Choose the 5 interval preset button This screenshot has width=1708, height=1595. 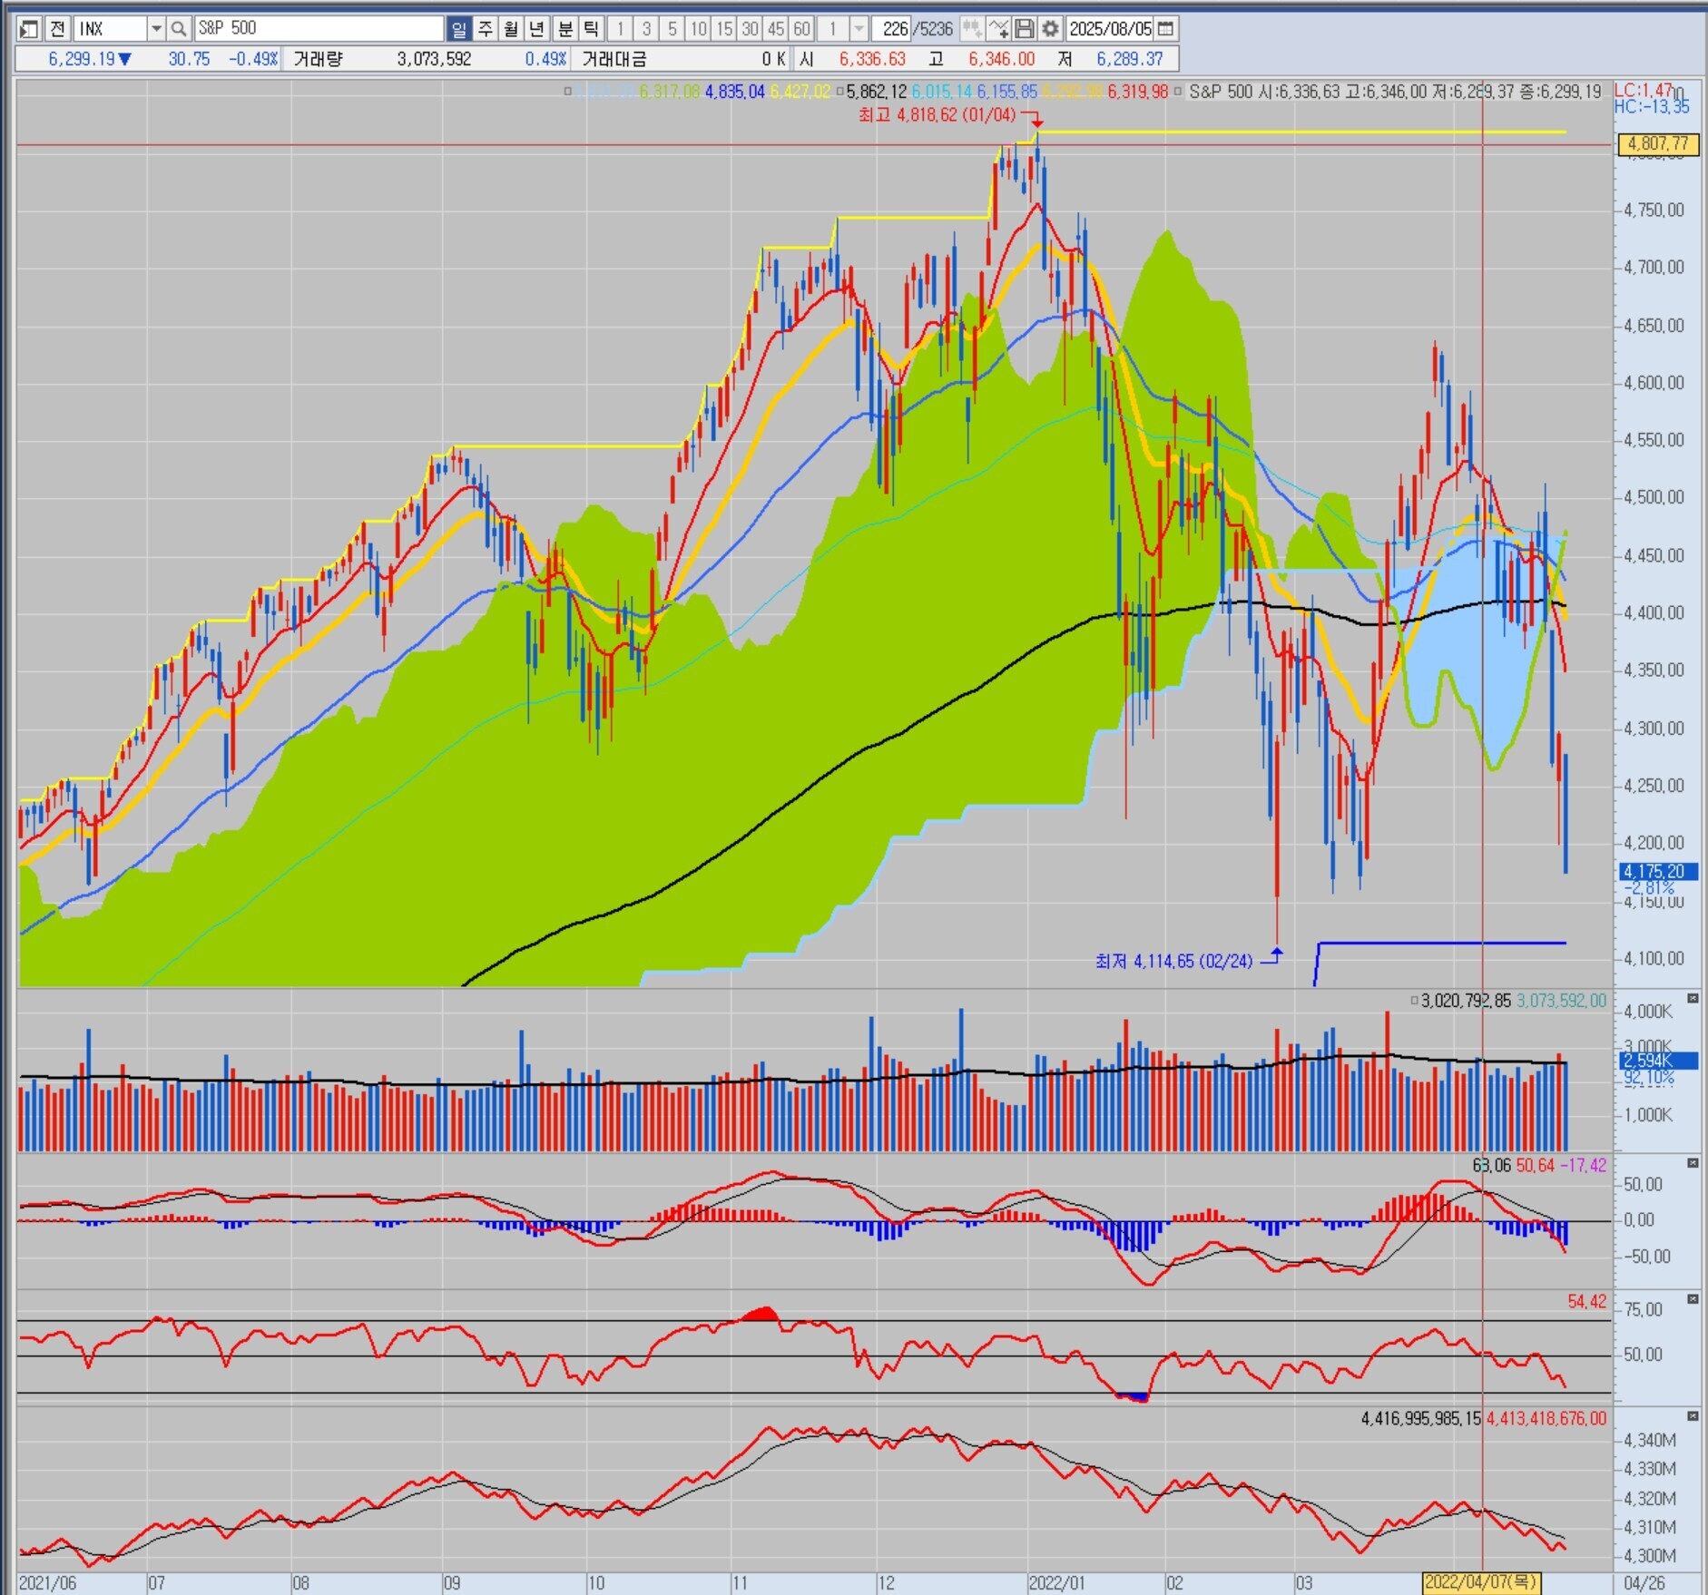click(x=672, y=29)
